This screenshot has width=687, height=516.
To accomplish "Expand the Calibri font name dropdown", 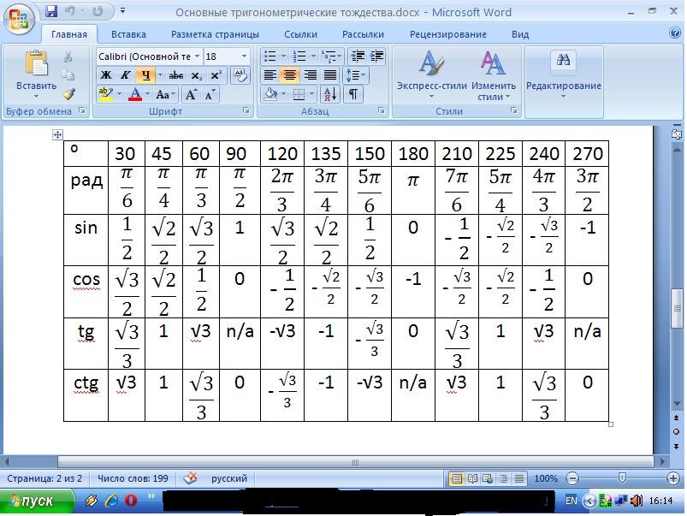I will [x=197, y=56].
